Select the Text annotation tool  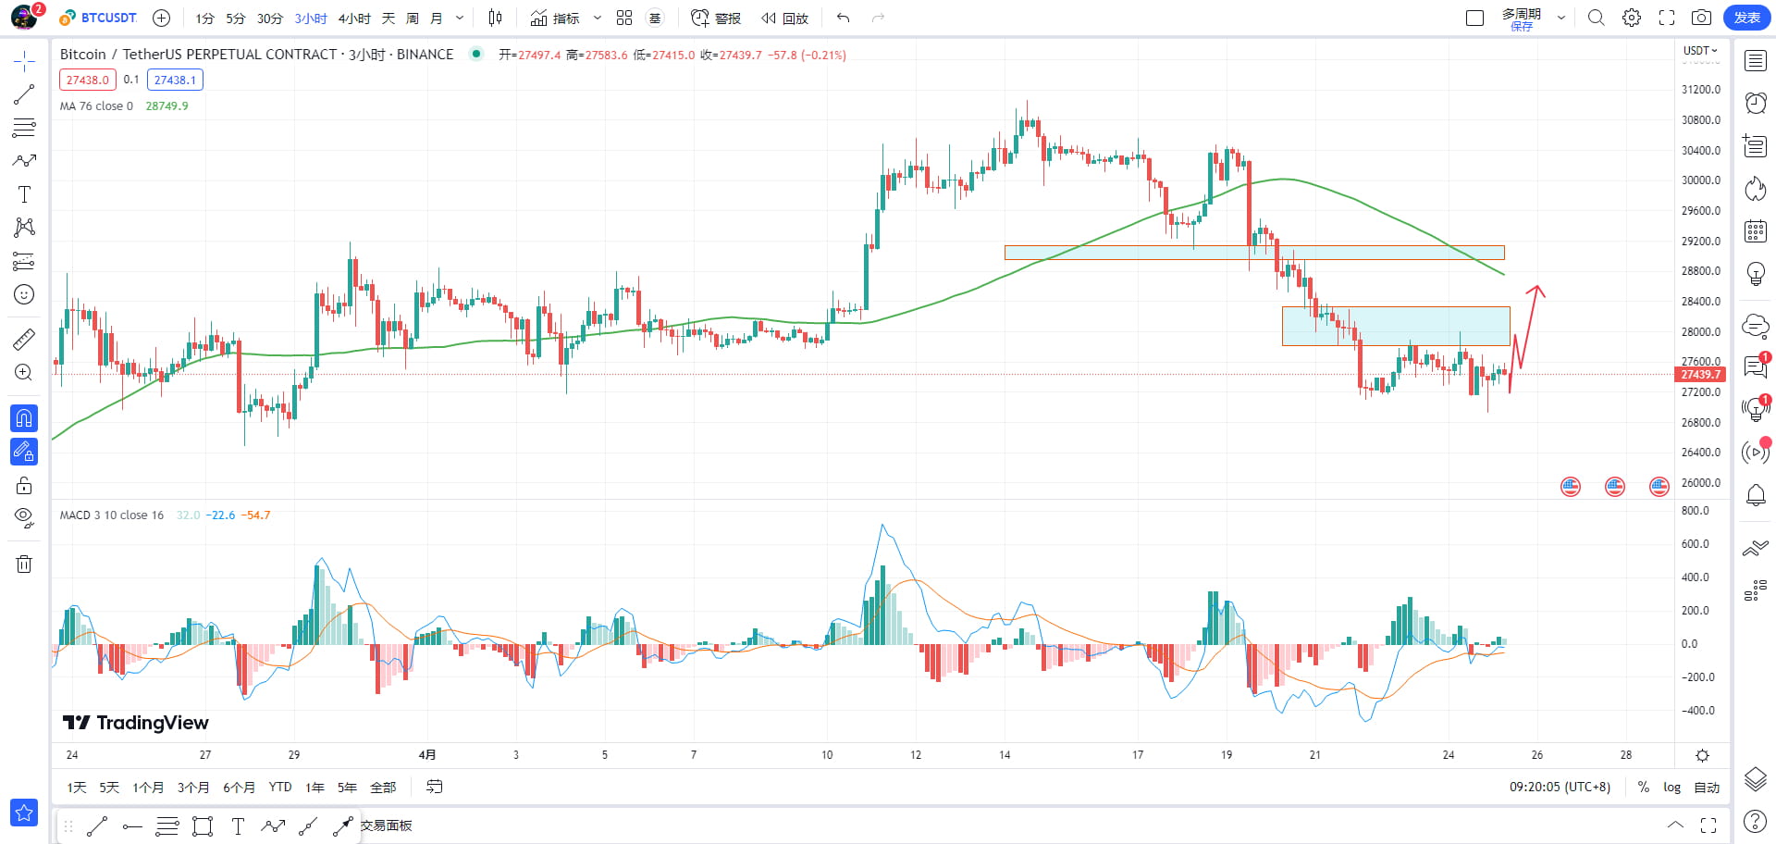coord(24,194)
